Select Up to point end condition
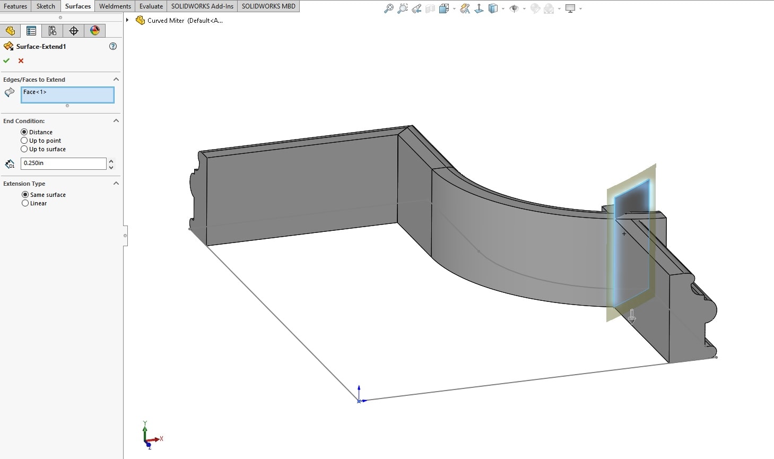The image size is (774, 459). [x=24, y=141]
